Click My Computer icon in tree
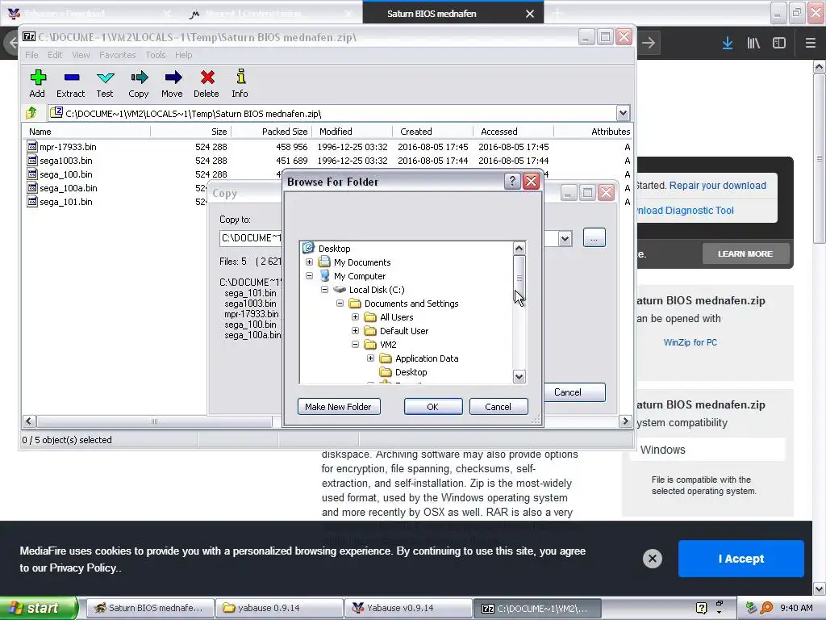This screenshot has height=620, width=826. click(325, 276)
